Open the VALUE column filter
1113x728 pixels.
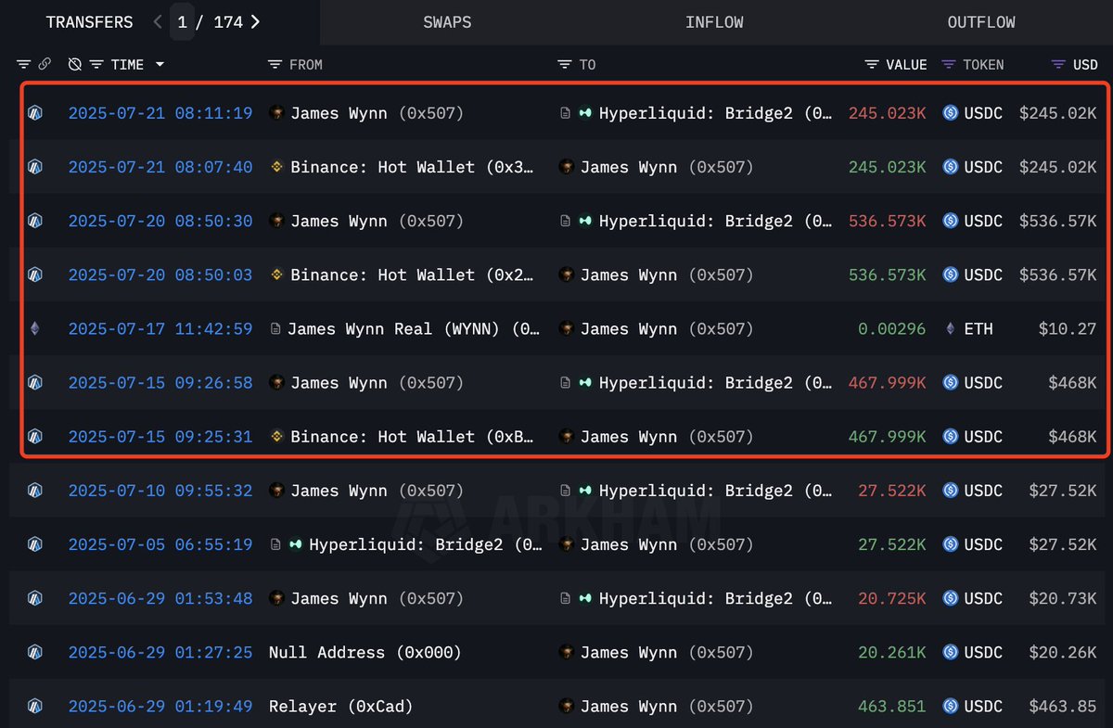[x=872, y=64]
